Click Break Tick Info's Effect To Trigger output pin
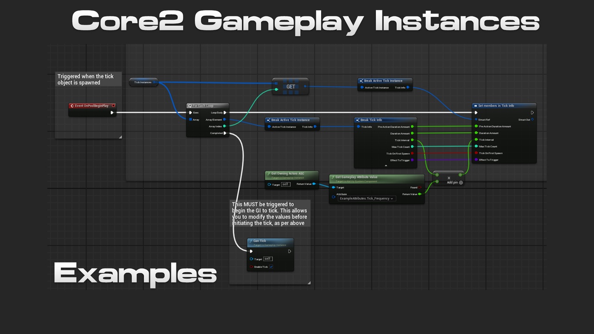 click(x=412, y=160)
